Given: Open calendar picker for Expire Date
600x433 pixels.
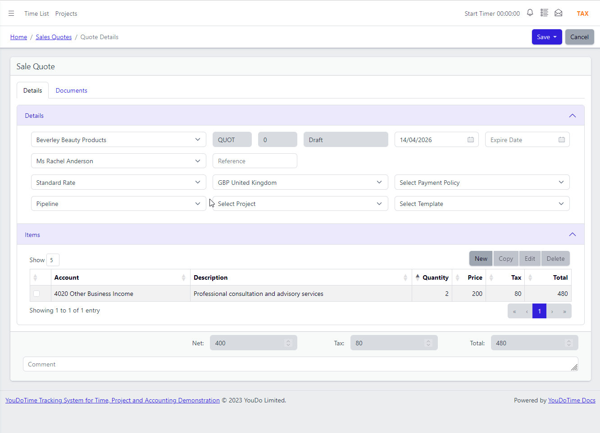Looking at the screenshot, I should (562, 140).
